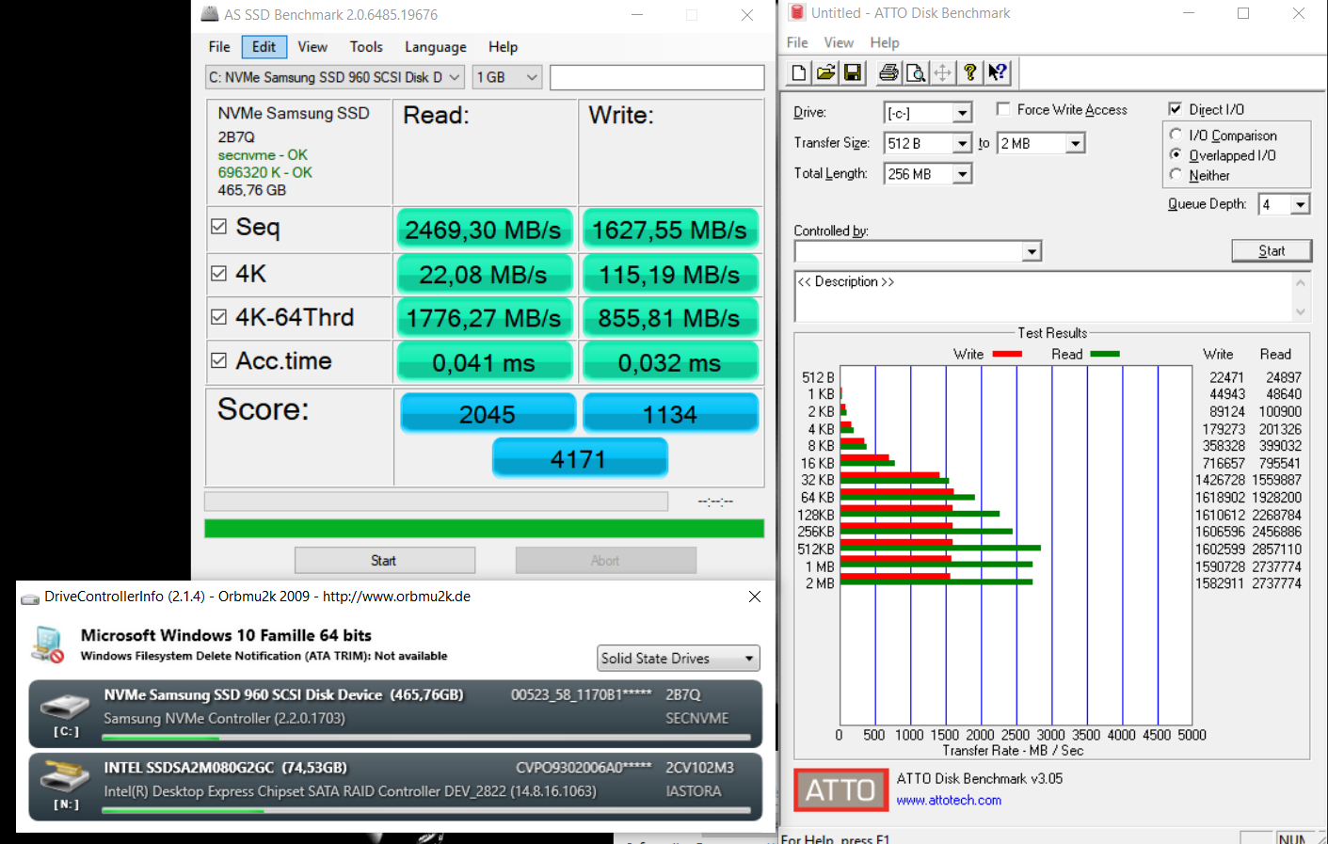Click the green AS SSD progress bar
The height and width of the screenshot is (844, 1328).
tap(484, 529)
